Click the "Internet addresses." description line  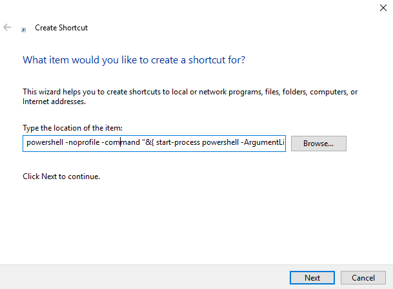click(x=54, y=102)
